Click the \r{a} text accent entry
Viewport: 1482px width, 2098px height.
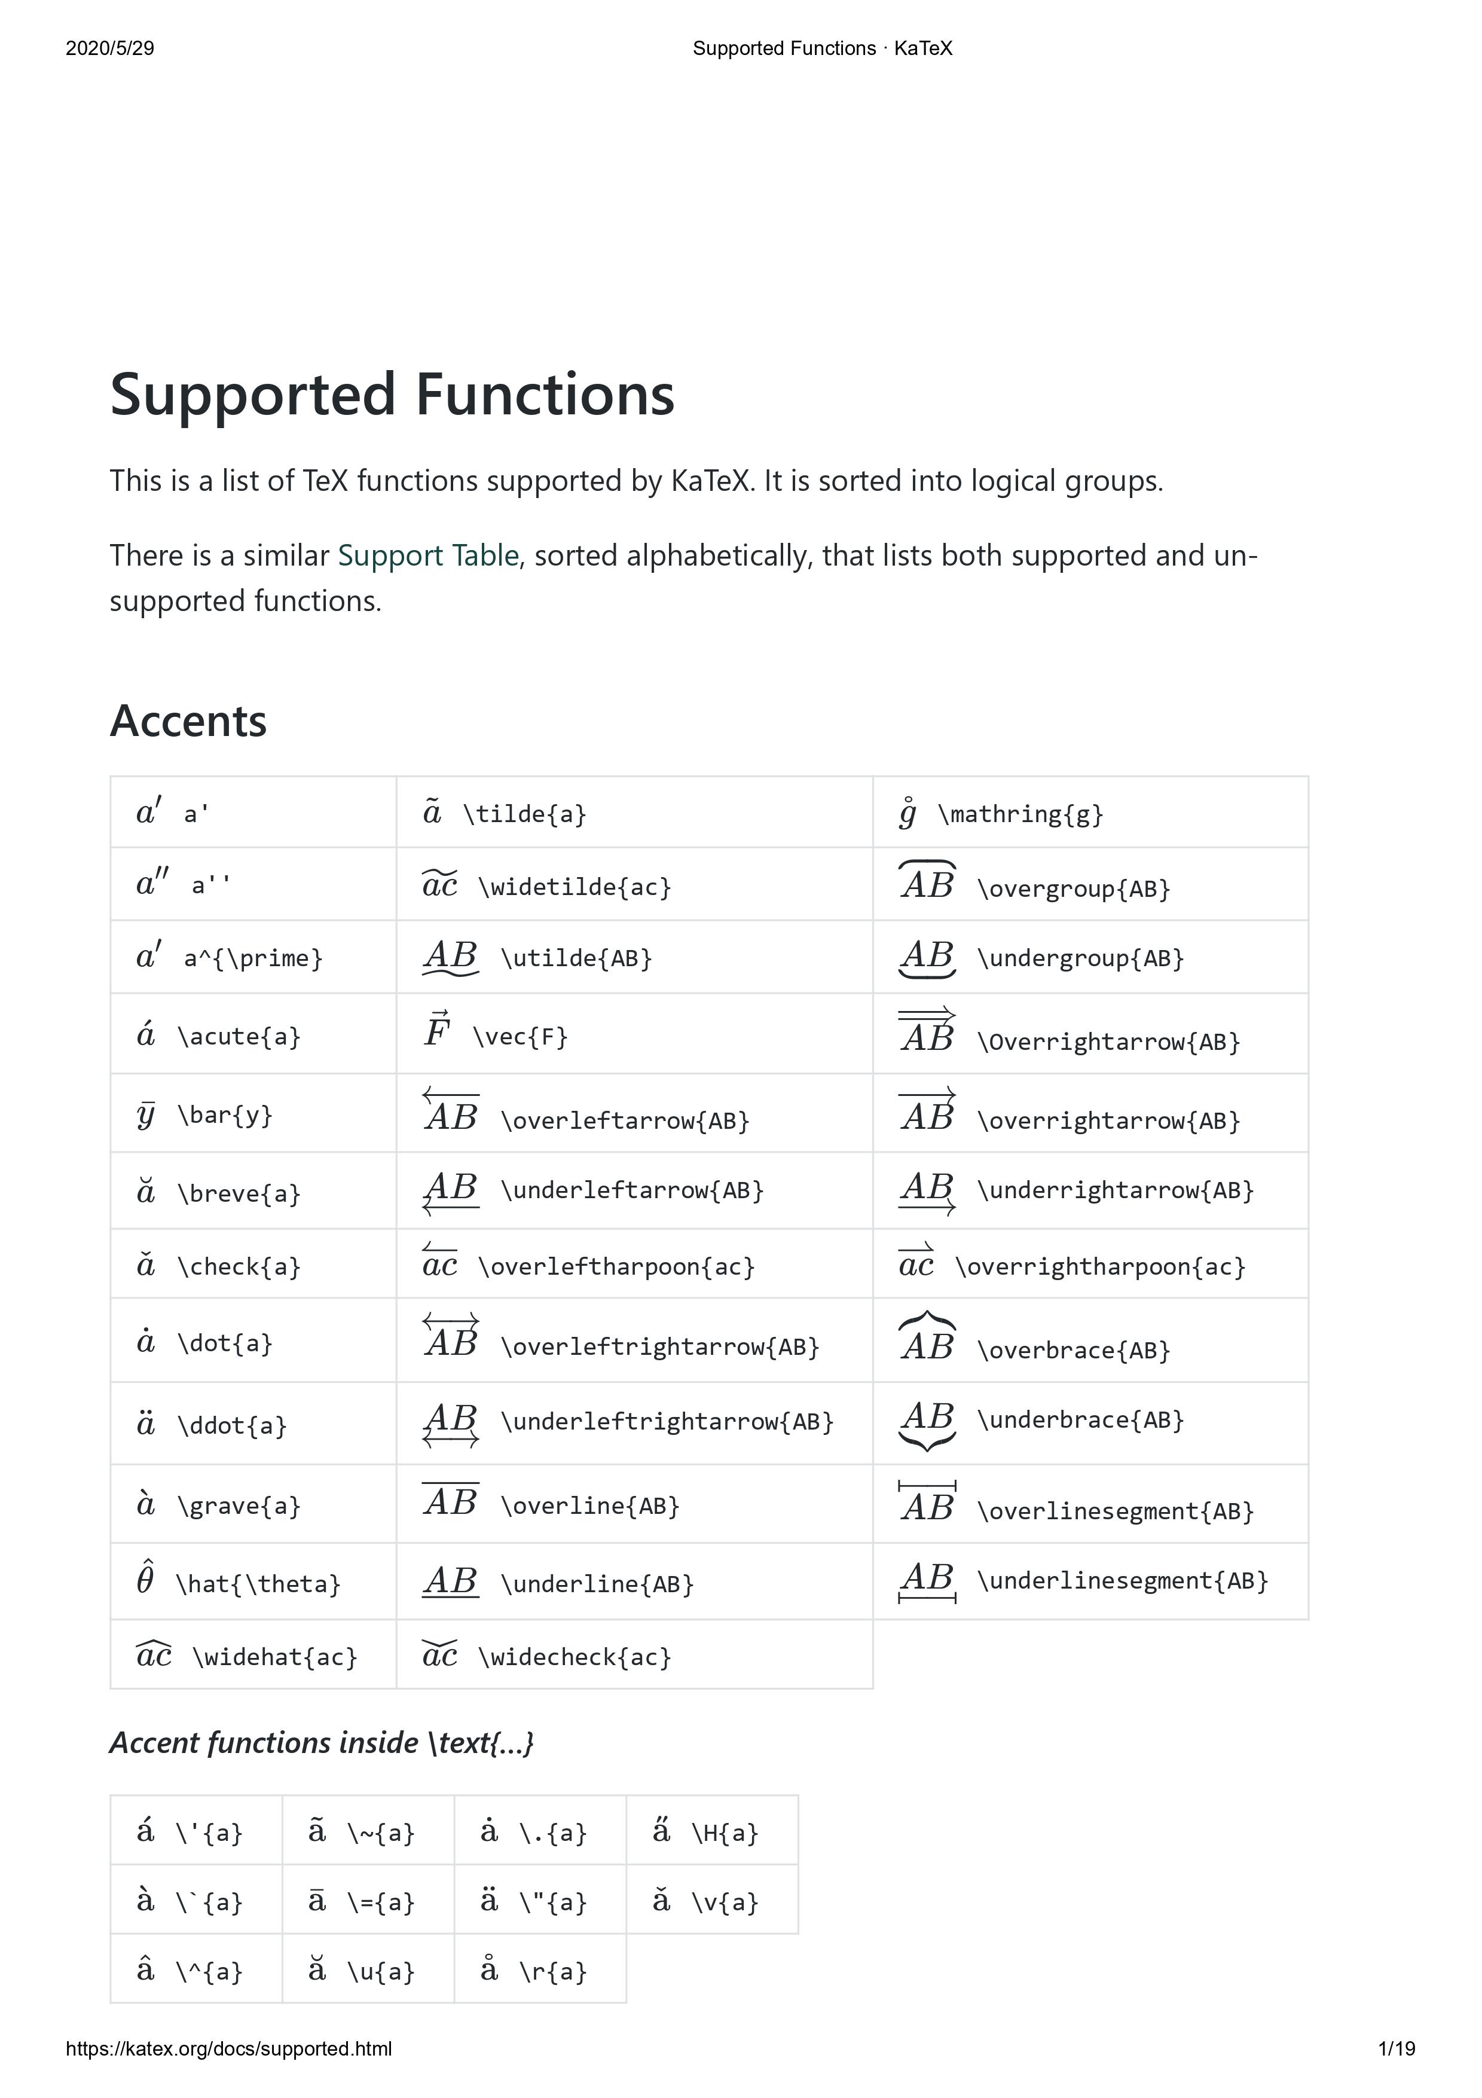point(553,1971)
